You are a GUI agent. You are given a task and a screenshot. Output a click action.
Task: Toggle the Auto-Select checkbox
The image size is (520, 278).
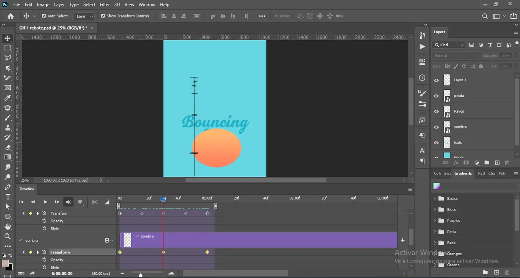(44, 16)
